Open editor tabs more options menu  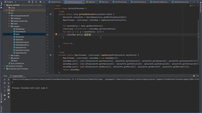[x=198, y=2]
